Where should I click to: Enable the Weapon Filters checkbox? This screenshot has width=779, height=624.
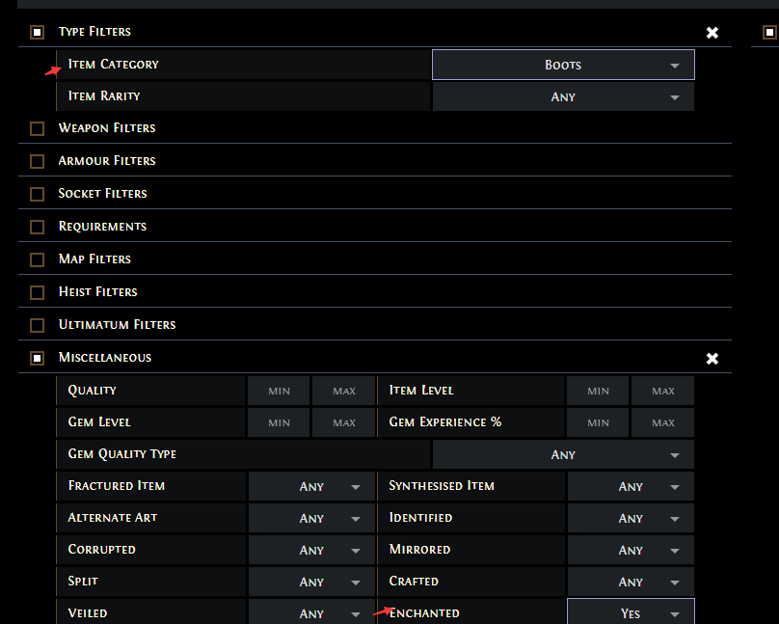click(37, 128)
